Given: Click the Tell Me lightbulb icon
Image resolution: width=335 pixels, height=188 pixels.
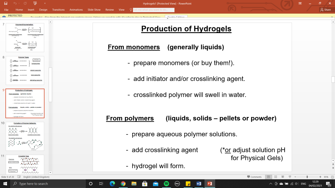Looking at the screenshot, I should pyautogui.click(x=131, y=10).
